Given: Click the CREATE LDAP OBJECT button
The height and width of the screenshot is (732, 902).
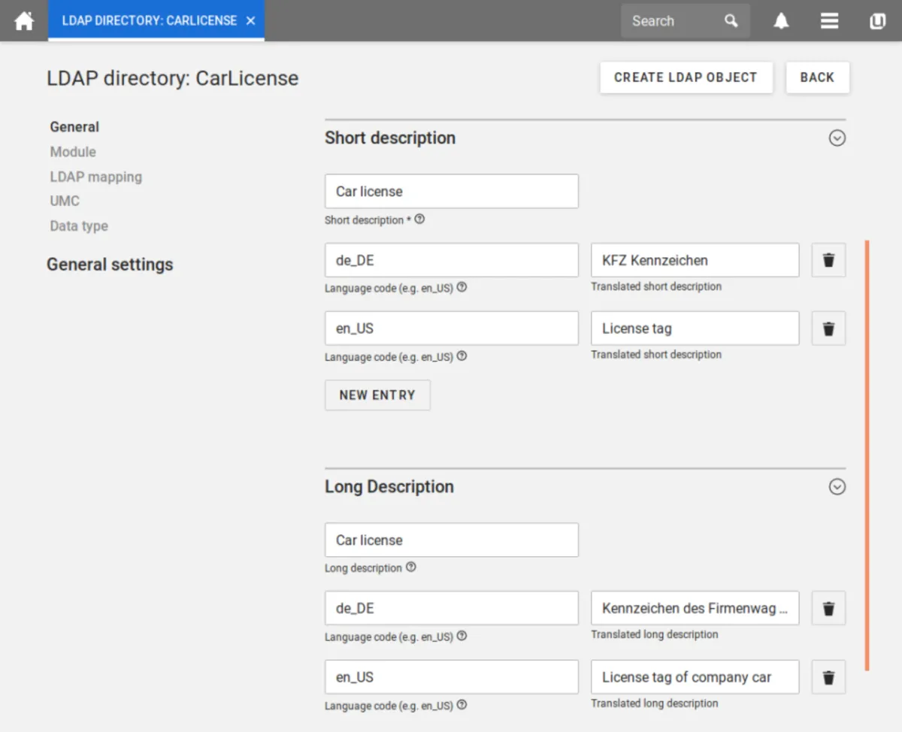Looking at the screenshot, I should click(686, 77).
